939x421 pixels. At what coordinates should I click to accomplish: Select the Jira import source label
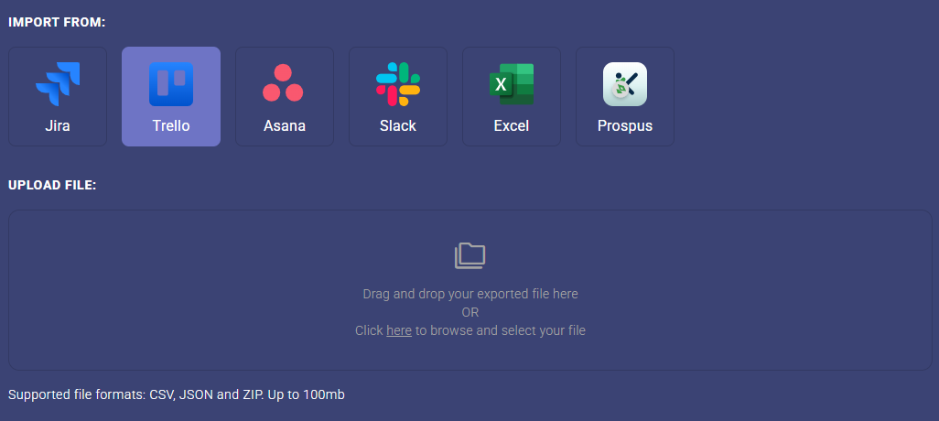coord(58,126)
